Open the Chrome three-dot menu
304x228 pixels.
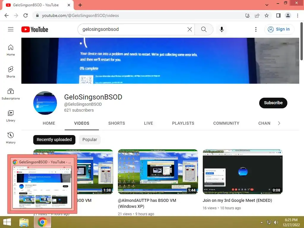click(x=297, y=15)
